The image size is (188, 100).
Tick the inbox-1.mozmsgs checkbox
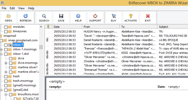[6, 49]
